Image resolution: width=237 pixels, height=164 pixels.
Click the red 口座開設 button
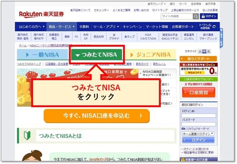coord(199,93)
